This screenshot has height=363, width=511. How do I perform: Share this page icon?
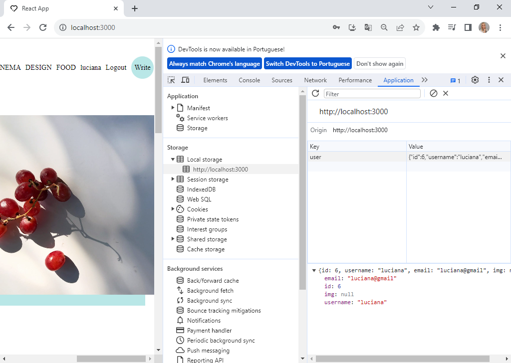click(400, 27)
